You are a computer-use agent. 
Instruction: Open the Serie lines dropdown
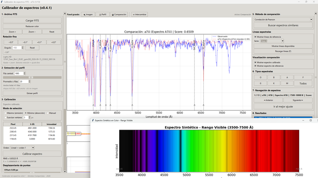[x=272, y=41]
